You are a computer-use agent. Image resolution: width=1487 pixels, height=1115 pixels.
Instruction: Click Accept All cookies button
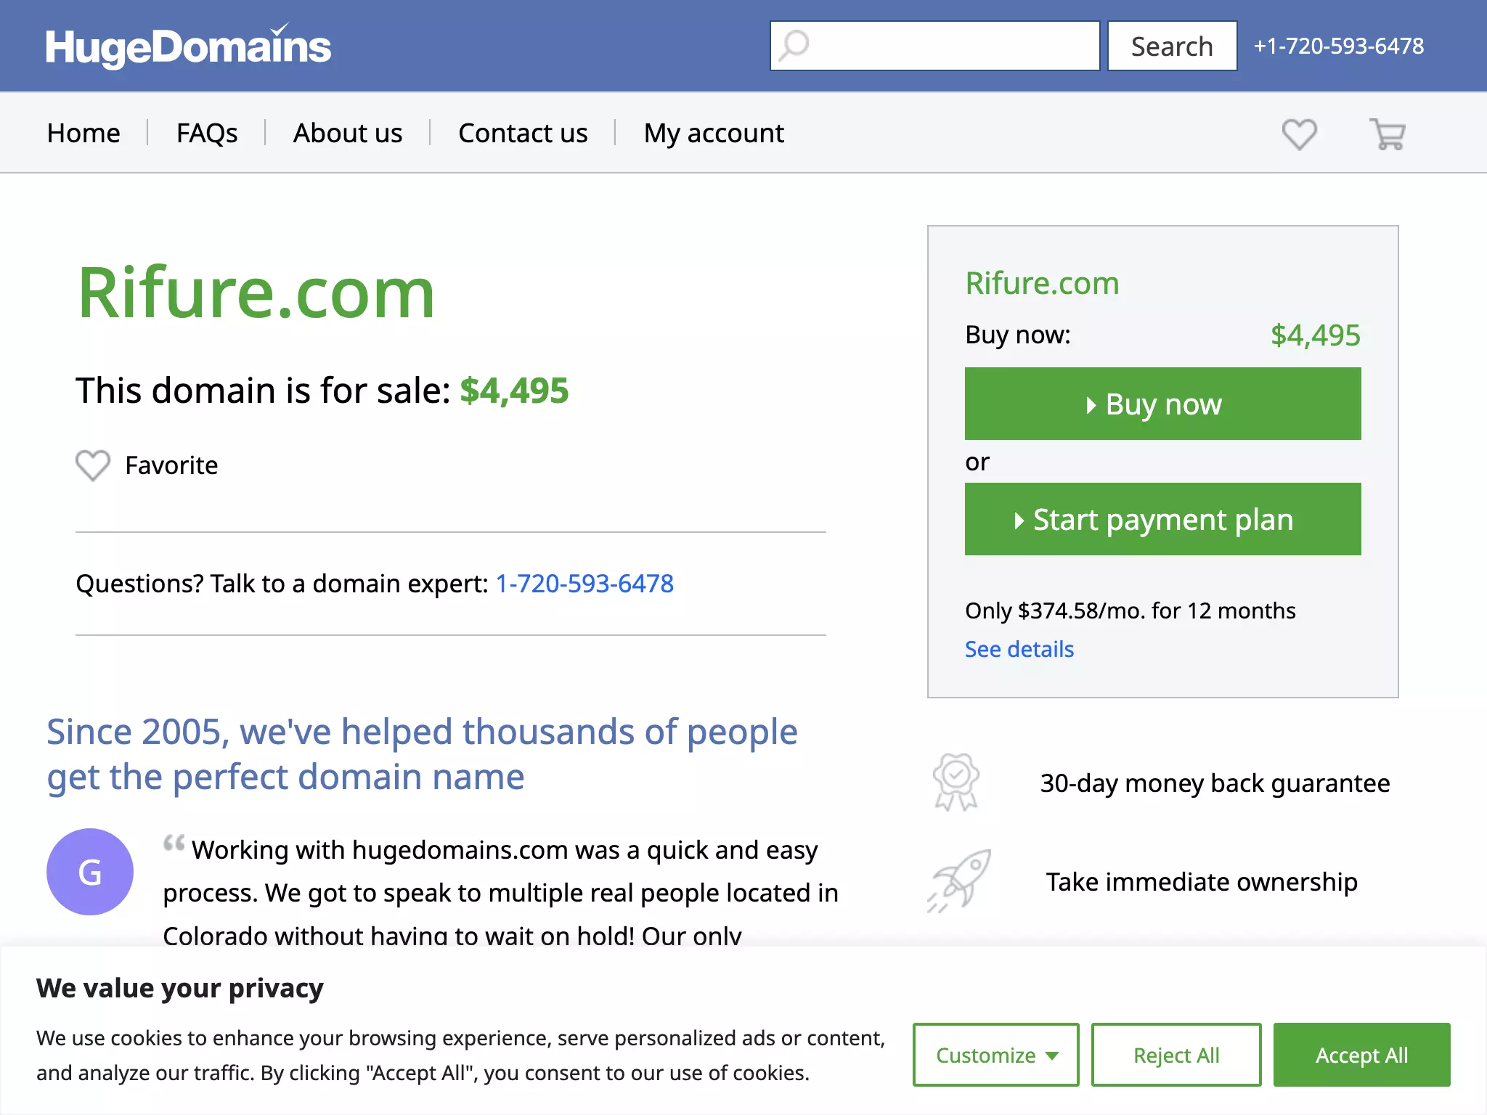pos(1361,1055)
